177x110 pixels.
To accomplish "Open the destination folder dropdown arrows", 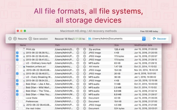I will (144, 39).
